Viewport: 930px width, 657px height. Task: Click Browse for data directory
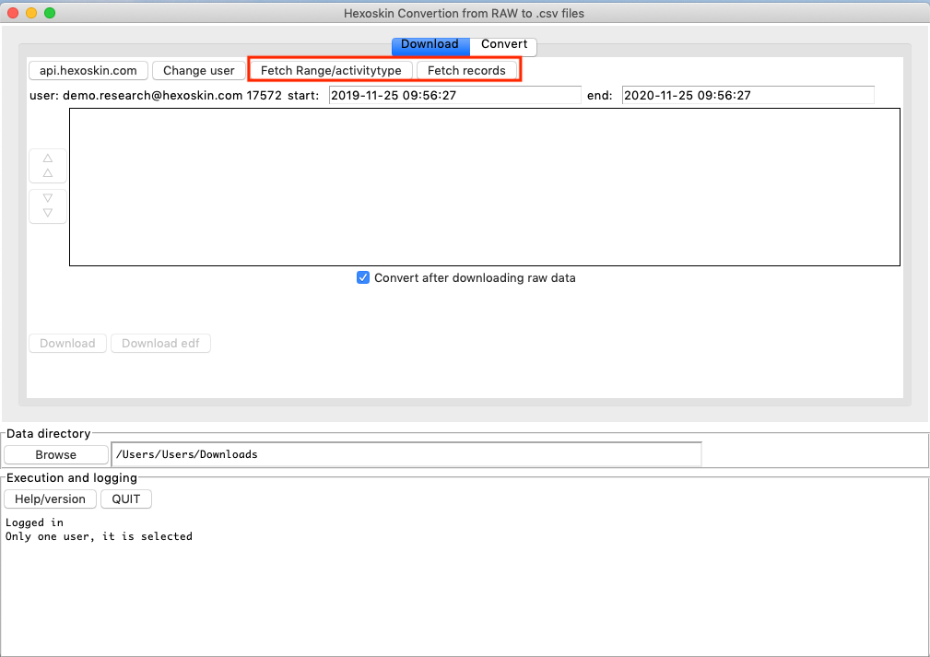tap(55, 455)
